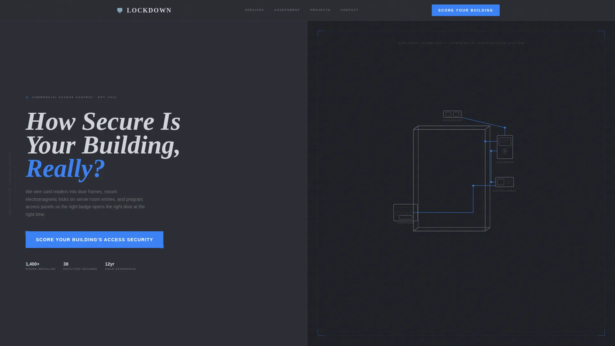Screen dimensions: 615x346
Task: Click the 'Commercial Access Control · Est. 2012' tagline
Action: (74, 97)
